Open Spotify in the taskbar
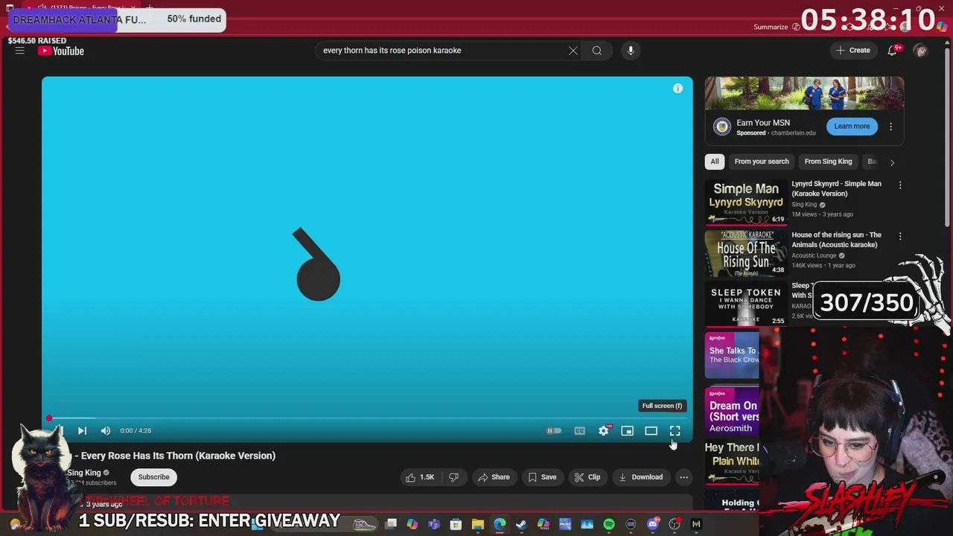Image resolution: width=953 pixels, height=536 pixels. 609,524
